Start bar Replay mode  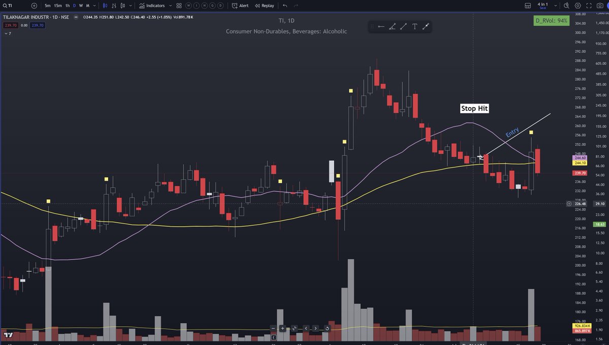pos(264,6)
